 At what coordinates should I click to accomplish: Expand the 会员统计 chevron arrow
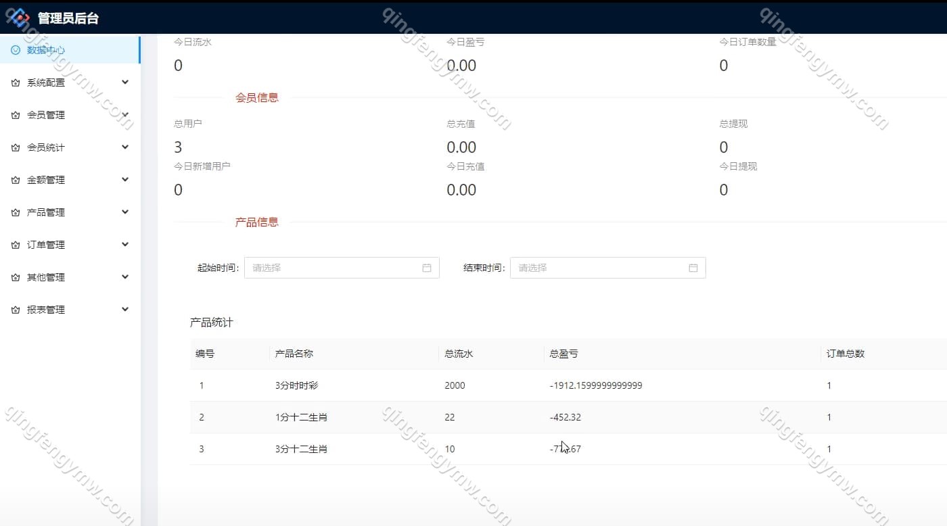click(x=125, y=147)
